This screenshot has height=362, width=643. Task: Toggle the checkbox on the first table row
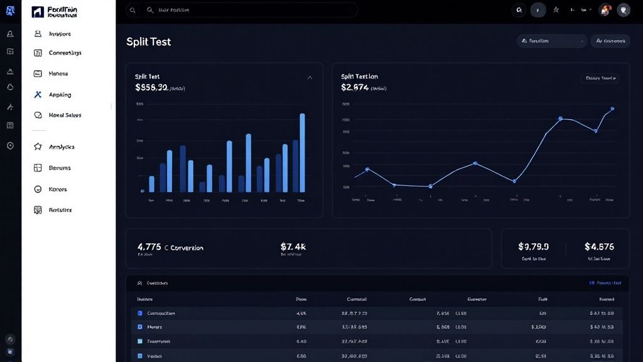[140, 313]
